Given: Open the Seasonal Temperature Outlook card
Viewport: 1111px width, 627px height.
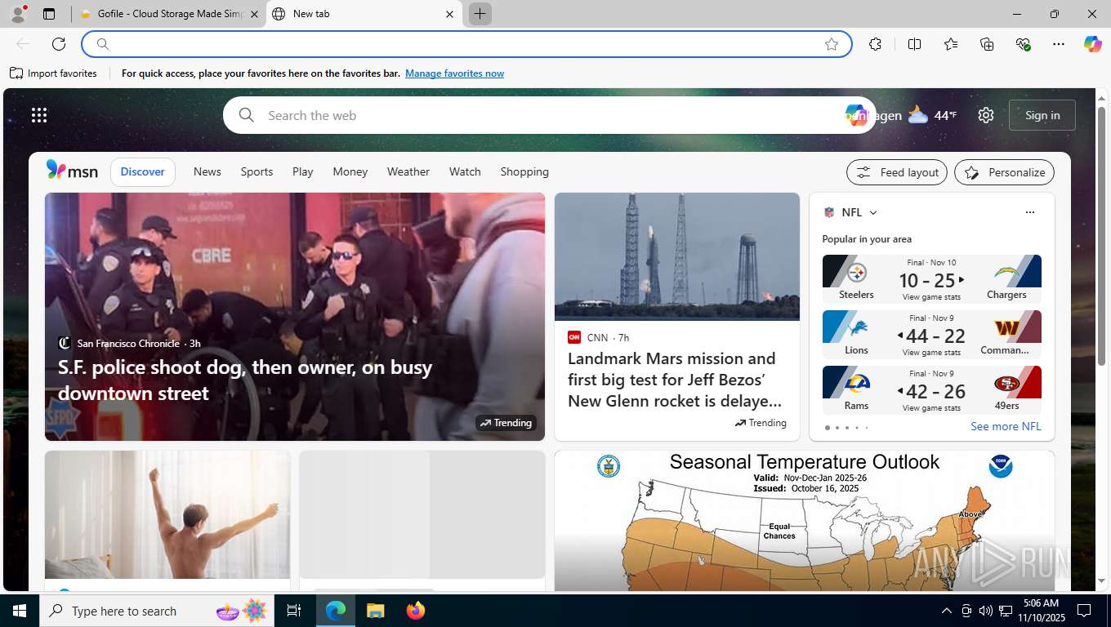Looking at the screenshot, I should click(x=805, y=521).
